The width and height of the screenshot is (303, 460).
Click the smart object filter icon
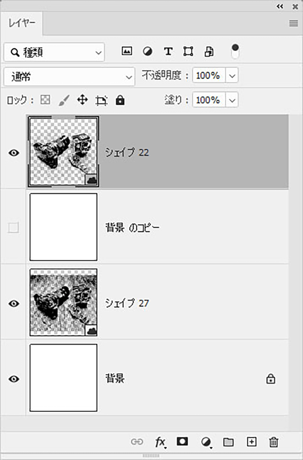pos(209,52)
